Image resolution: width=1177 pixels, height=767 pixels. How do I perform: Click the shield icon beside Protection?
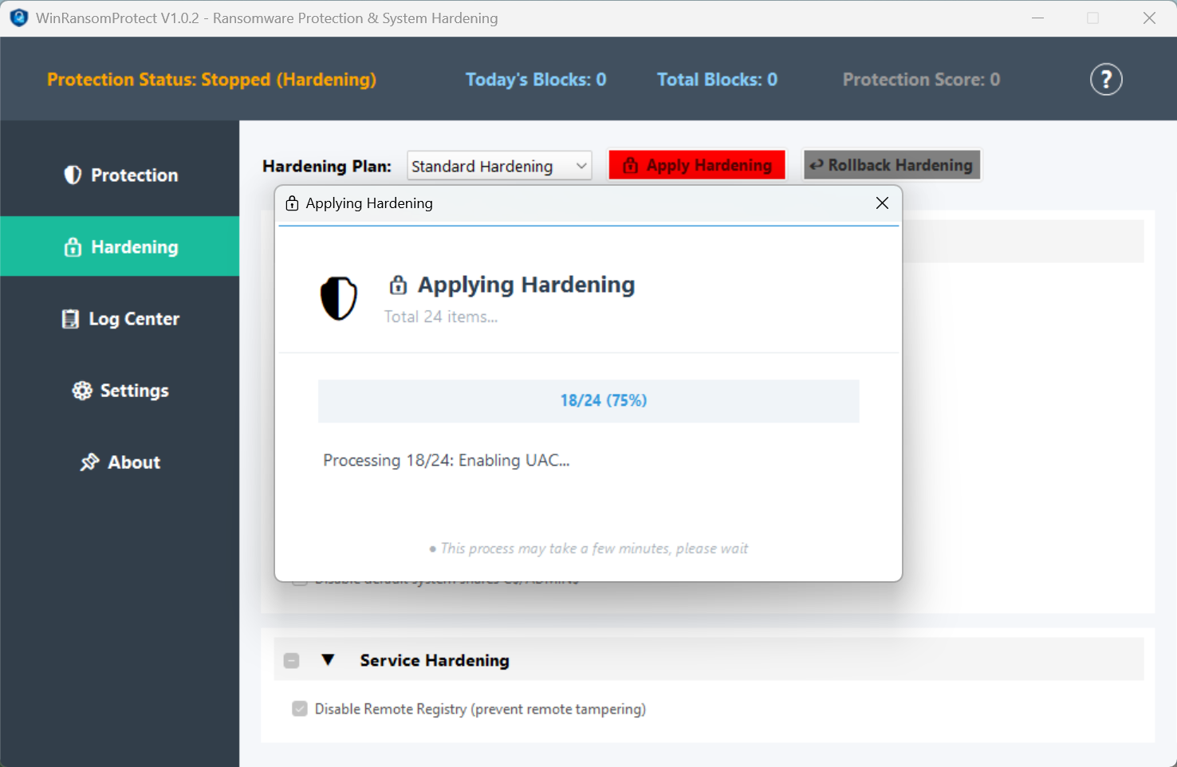point(73,175)
